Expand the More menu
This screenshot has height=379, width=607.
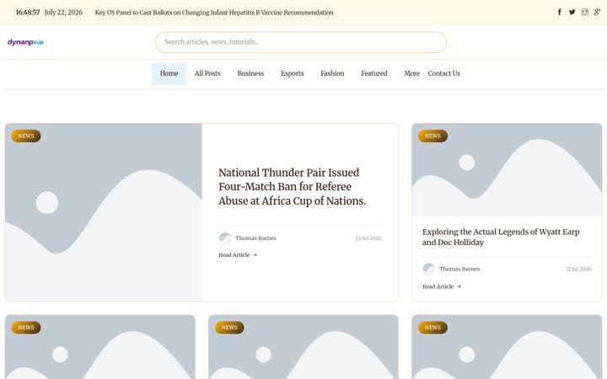[x=412, y=73]
